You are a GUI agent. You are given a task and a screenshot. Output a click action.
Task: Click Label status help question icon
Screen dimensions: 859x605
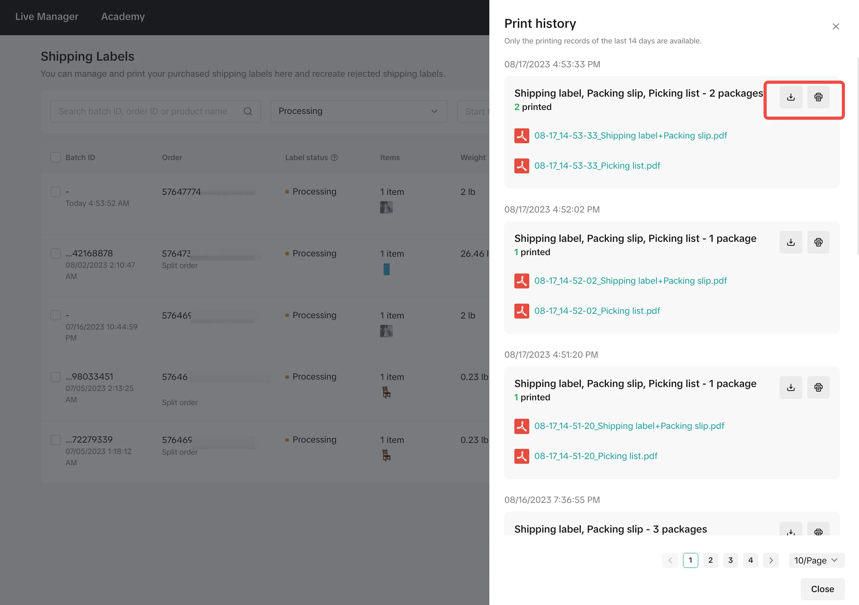[334, 157]
